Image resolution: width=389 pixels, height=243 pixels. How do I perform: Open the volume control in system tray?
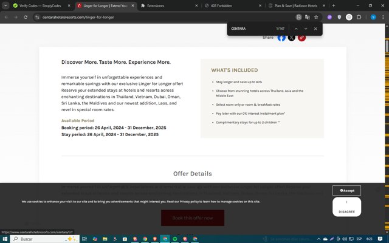(x=345, y=239)
